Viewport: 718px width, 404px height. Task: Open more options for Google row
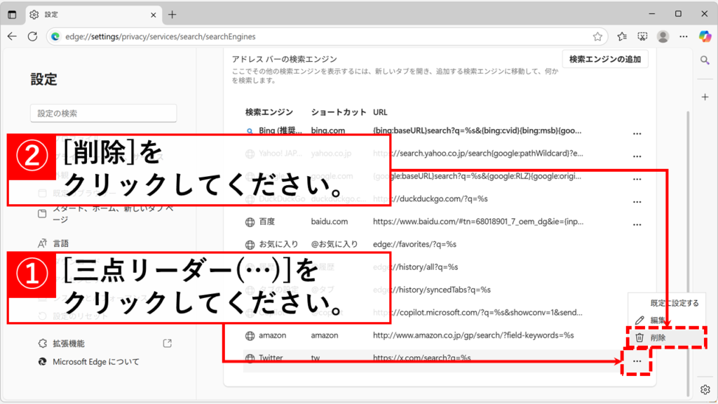coord(637,179)
